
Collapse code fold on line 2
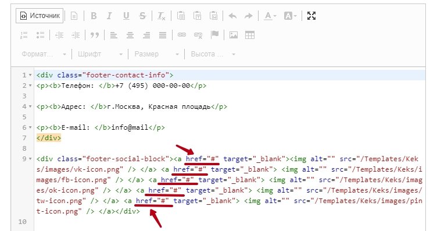pos(30,86)
